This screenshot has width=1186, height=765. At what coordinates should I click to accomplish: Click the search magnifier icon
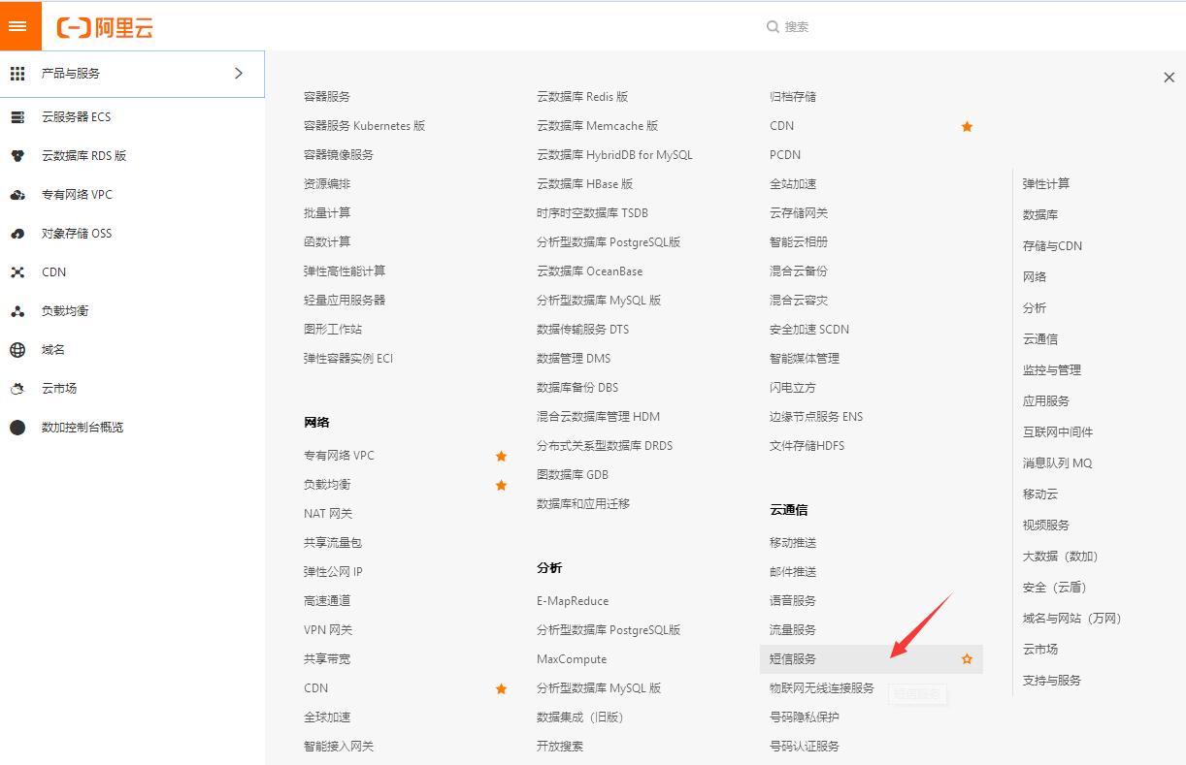point(773,27)
